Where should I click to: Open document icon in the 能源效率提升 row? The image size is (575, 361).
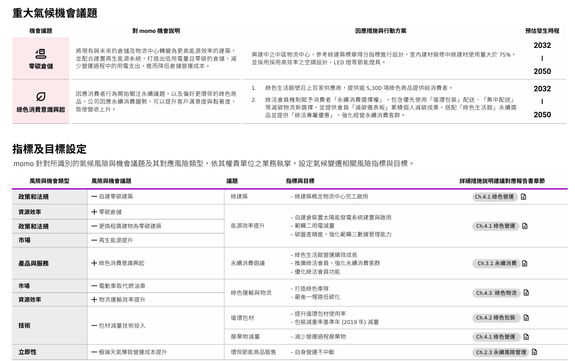click(525, 226)
